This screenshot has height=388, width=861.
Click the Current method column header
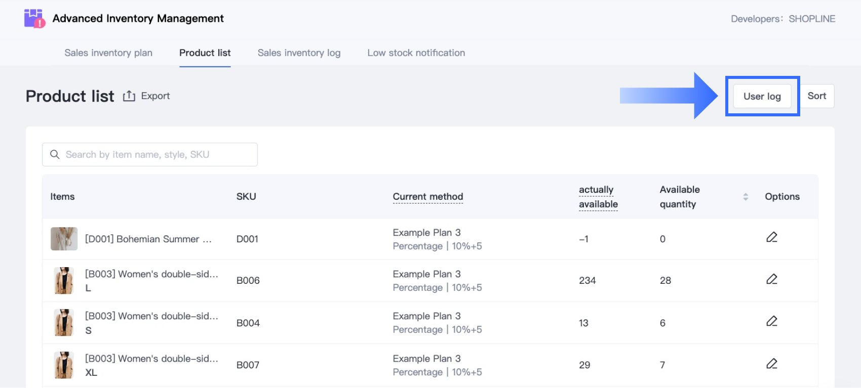point(427,197)
